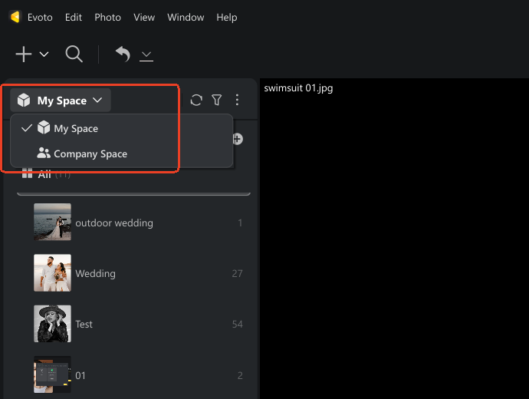Collapse the My Space dropdown selector
This screenshot has height=399, width=529.
61,101
